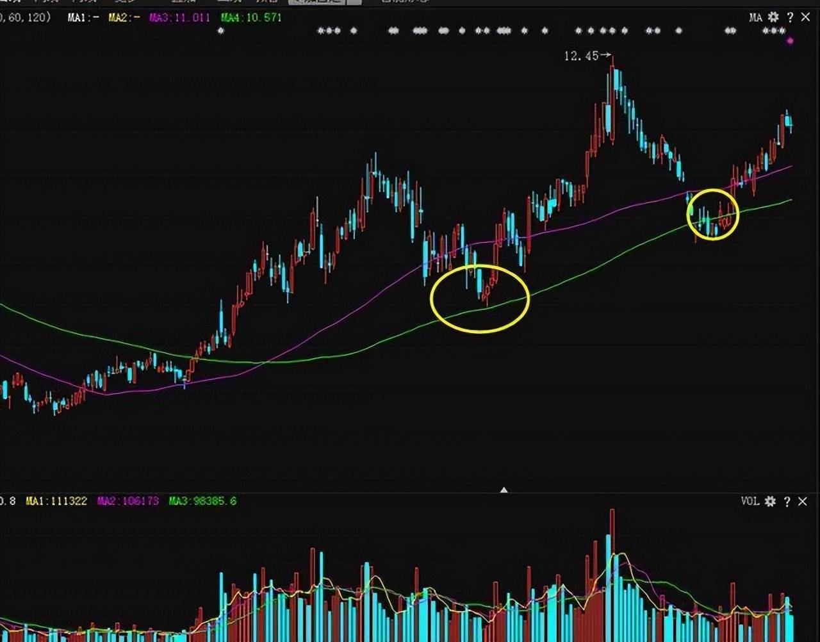Open help for MA indicator
Screen dimensions: 820x642
click(790, 17)
